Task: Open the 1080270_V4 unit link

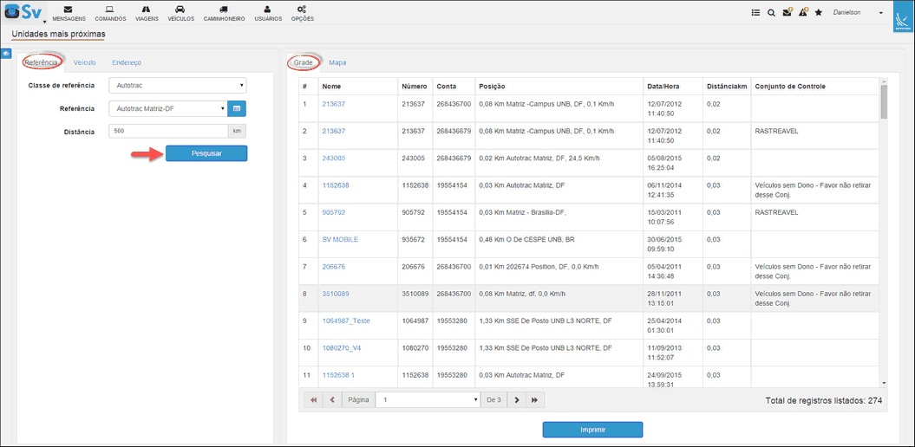Action: click(x=342, y=348)
